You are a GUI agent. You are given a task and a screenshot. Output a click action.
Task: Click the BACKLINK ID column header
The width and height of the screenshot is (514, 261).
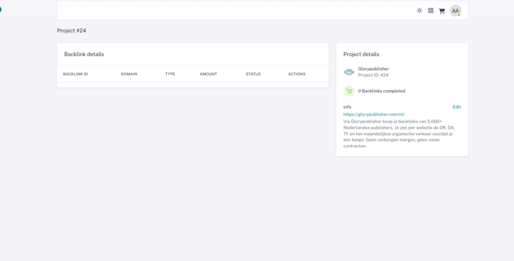pos(75,74)
